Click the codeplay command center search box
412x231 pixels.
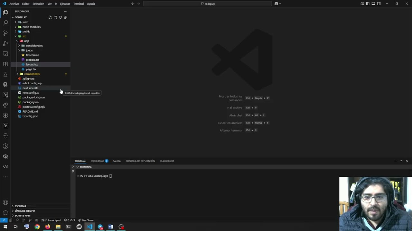(x=208, y=4)
